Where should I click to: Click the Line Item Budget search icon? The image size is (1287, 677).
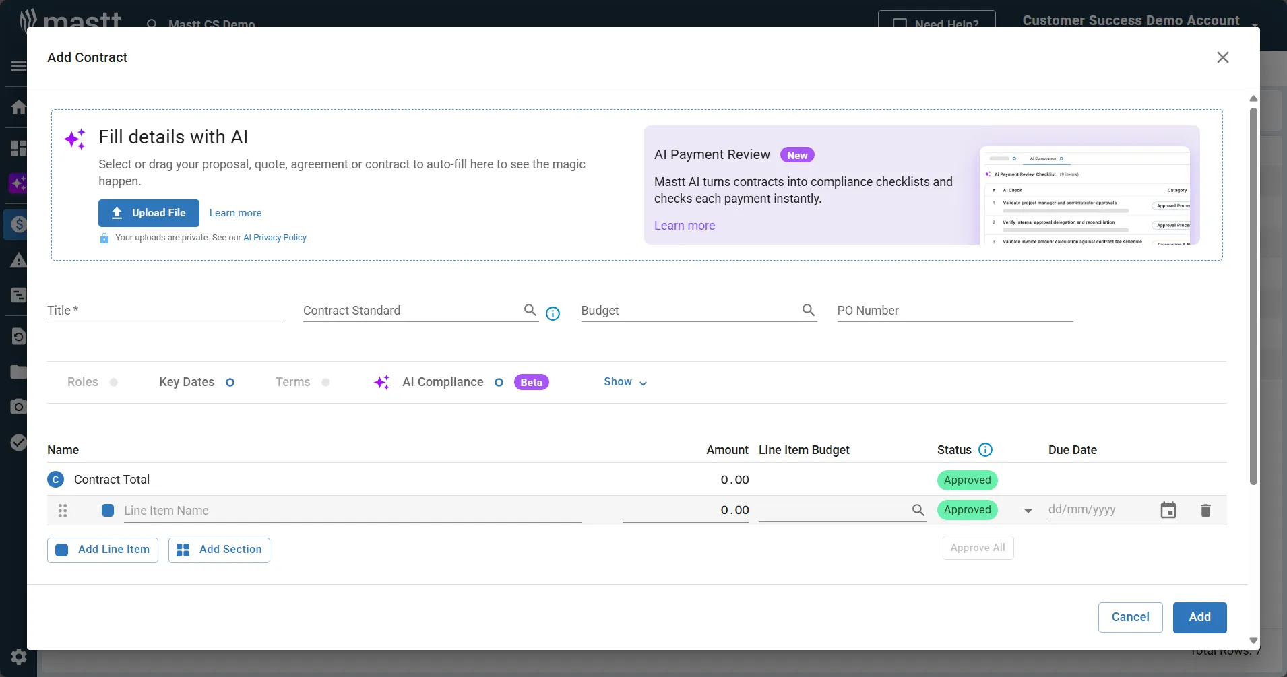pos(918,510)
